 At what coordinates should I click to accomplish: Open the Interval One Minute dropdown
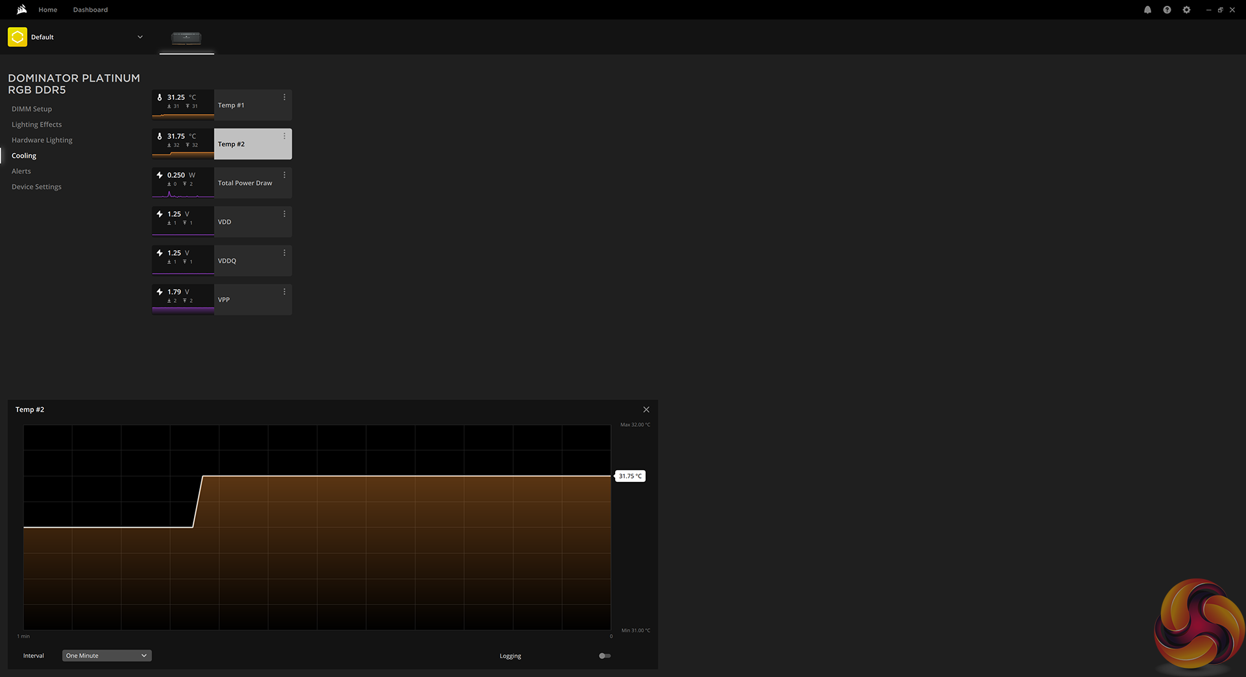tap(107, 656)
